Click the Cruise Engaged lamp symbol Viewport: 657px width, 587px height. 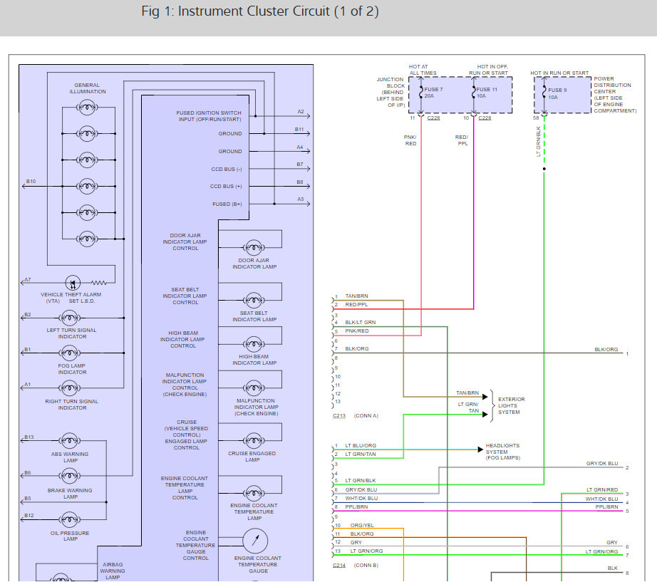tap(254, 440)
